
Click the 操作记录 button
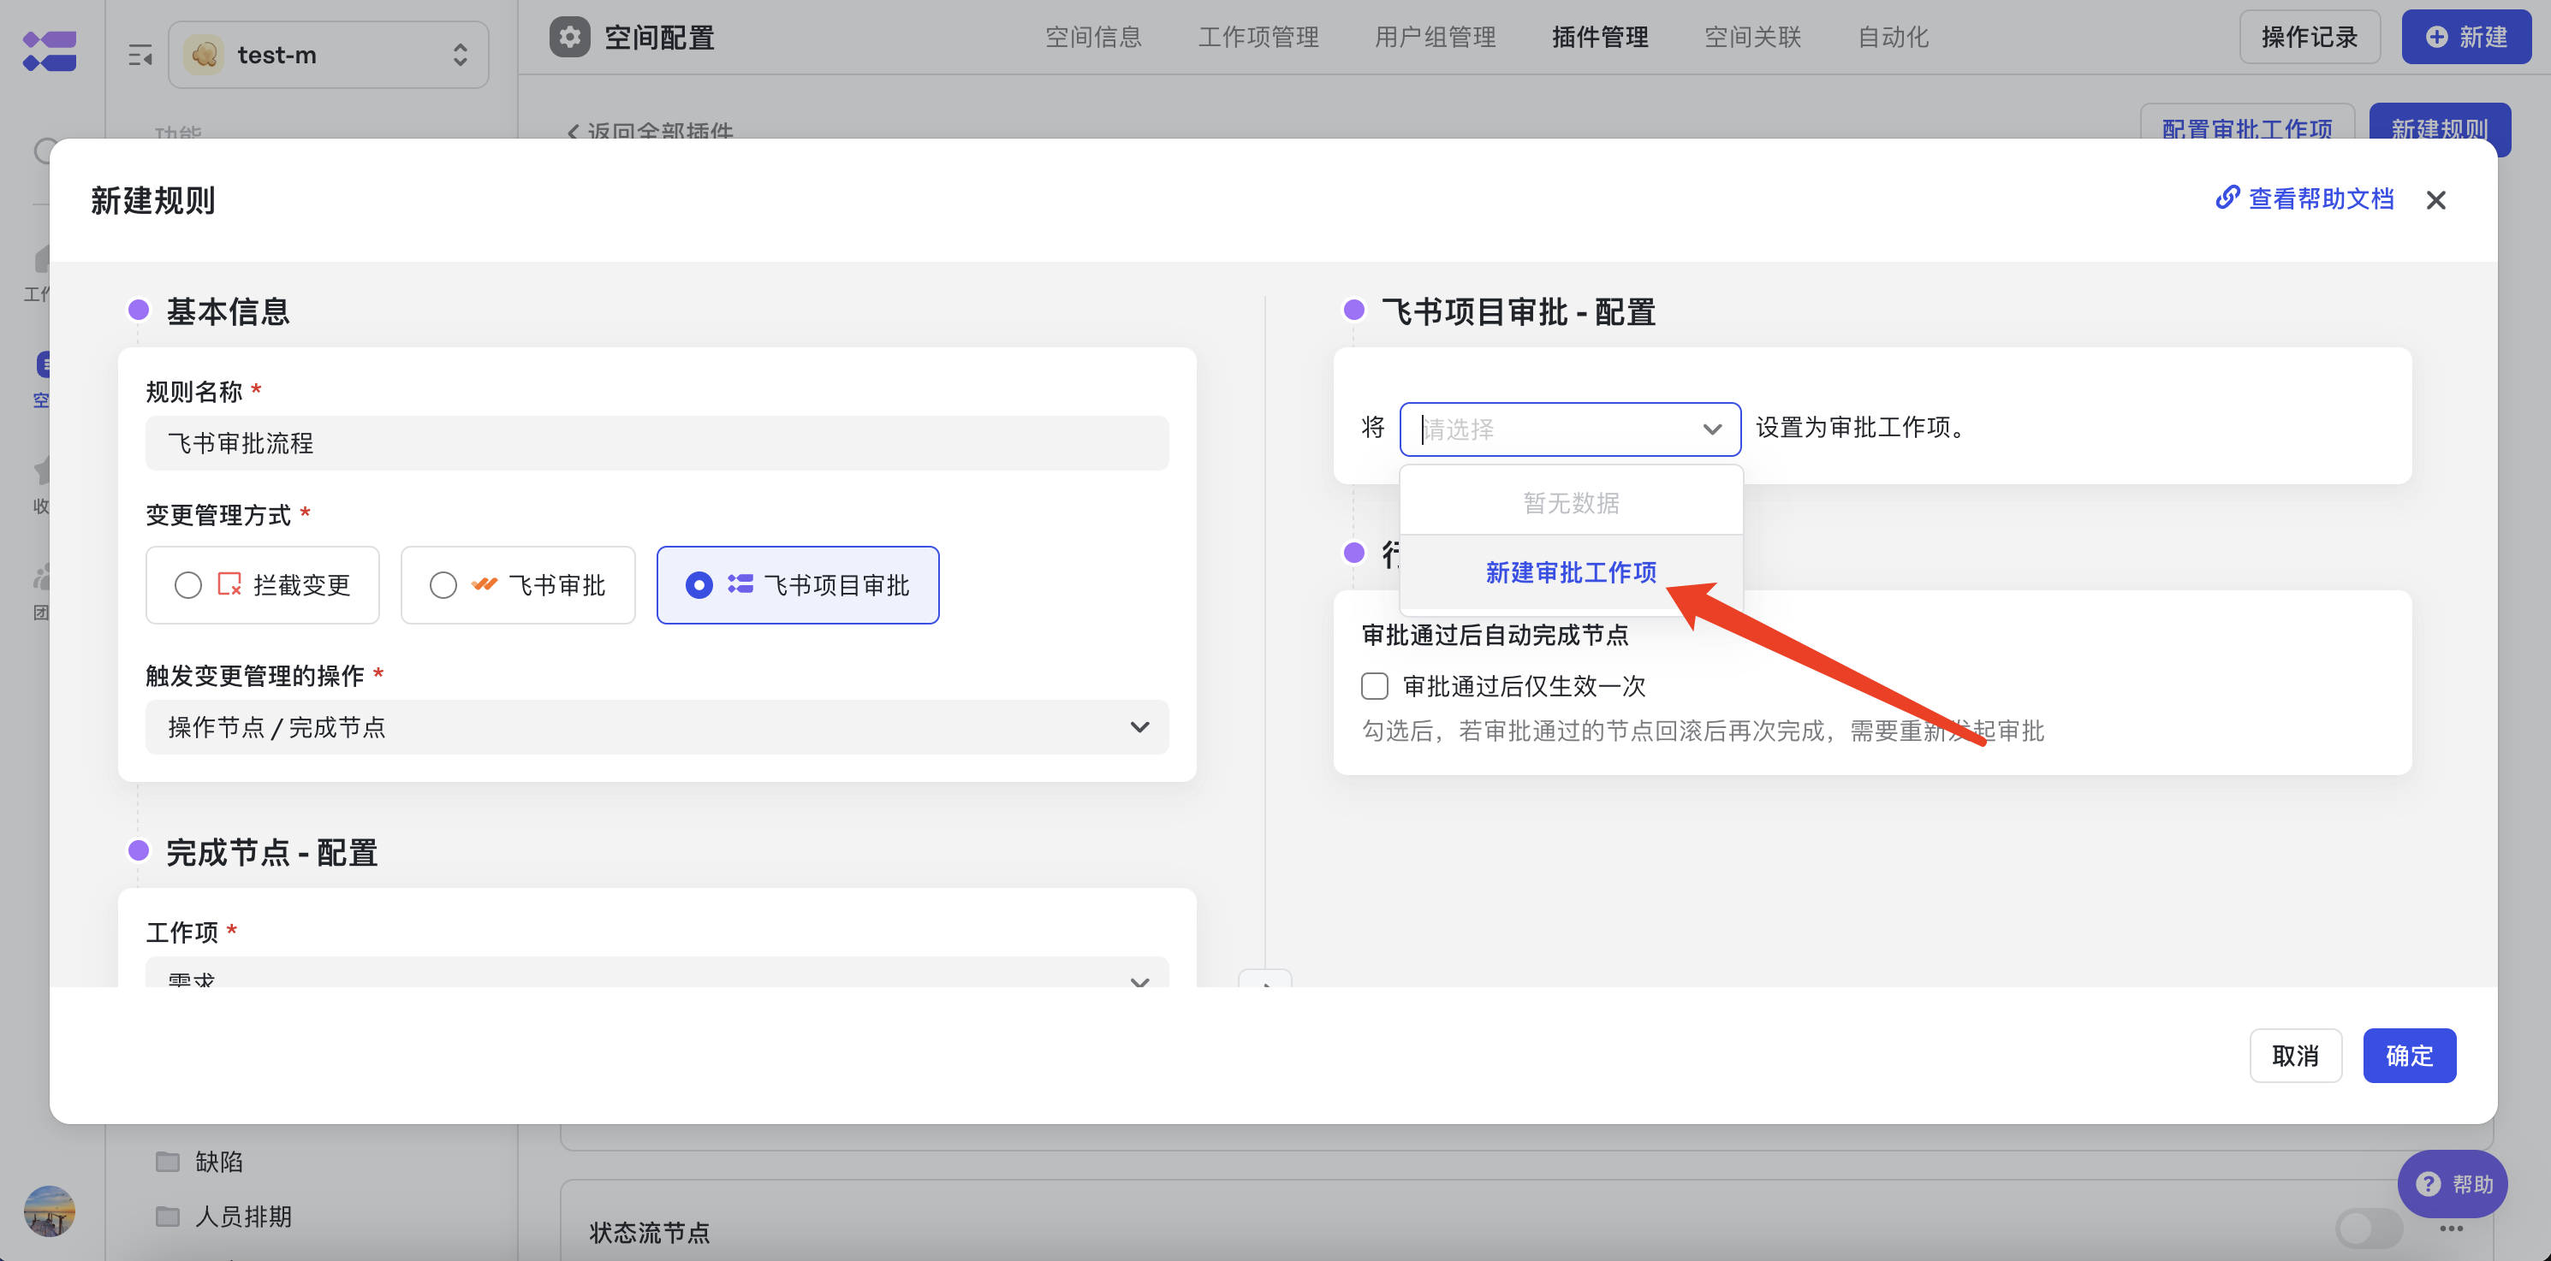[x=2310, y=38]
